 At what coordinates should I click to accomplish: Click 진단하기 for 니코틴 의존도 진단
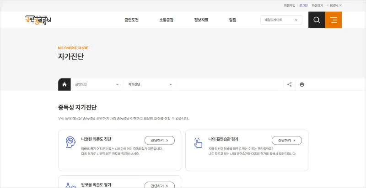pyautogui.click(x=159, y=141)
